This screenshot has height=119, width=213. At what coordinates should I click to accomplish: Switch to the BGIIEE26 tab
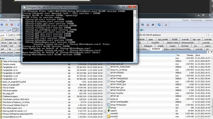point(156,49)
